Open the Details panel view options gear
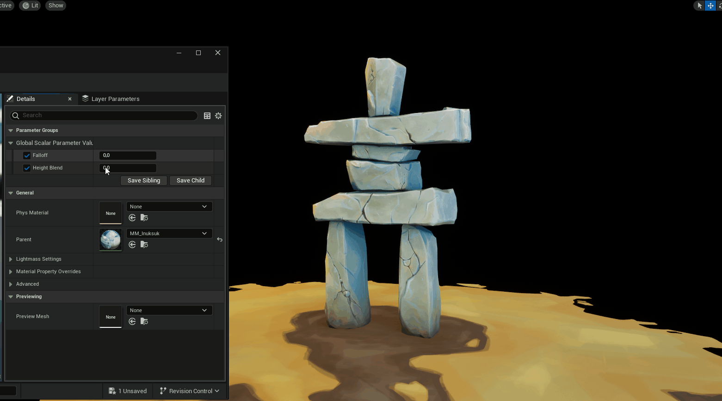The height and width of the screenshot is (401, 722). [218, 115]
